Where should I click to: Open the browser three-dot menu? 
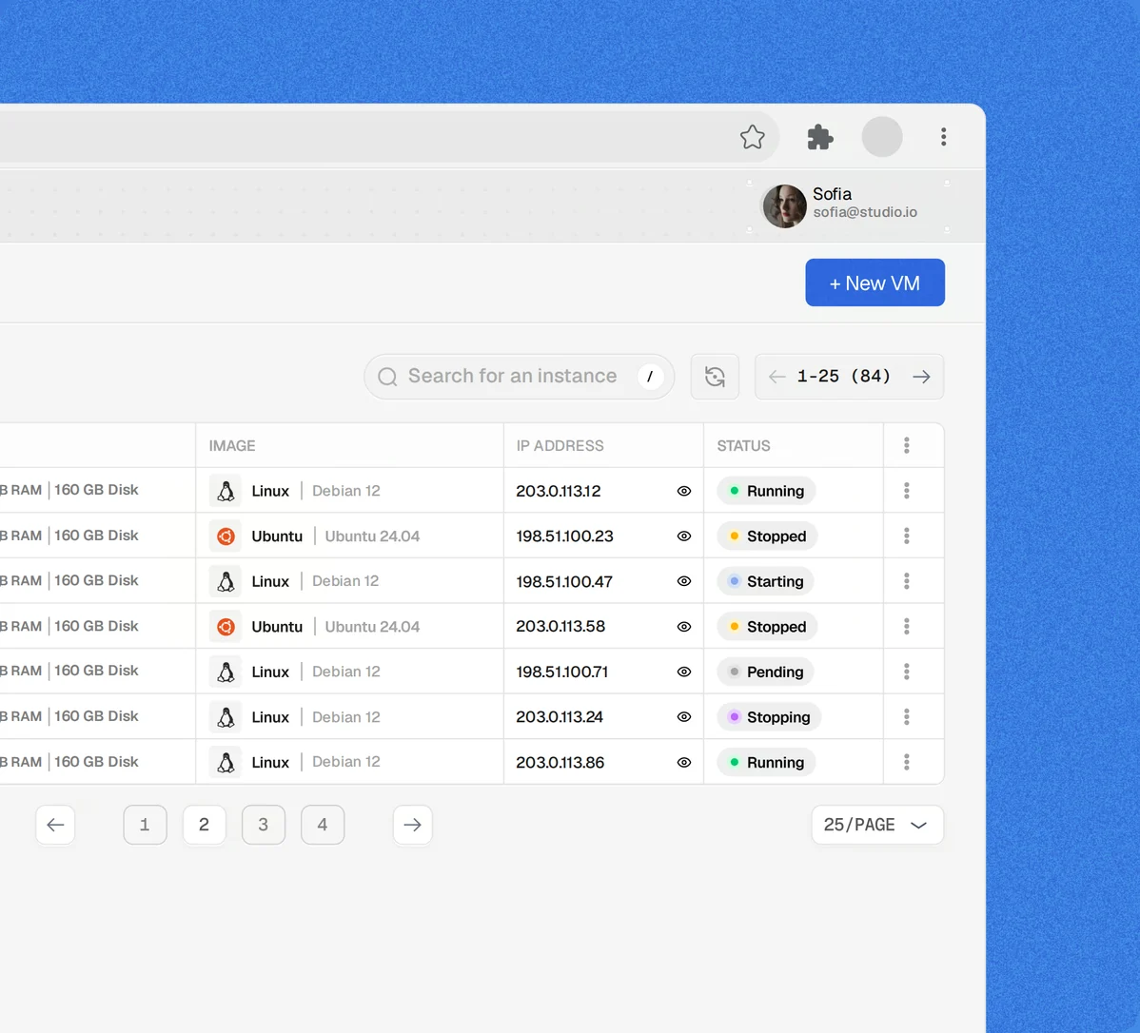(x=943, y=137)
